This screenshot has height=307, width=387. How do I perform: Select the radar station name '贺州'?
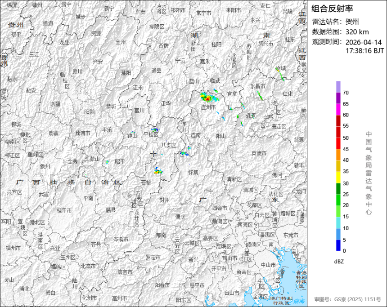point(352,22)
